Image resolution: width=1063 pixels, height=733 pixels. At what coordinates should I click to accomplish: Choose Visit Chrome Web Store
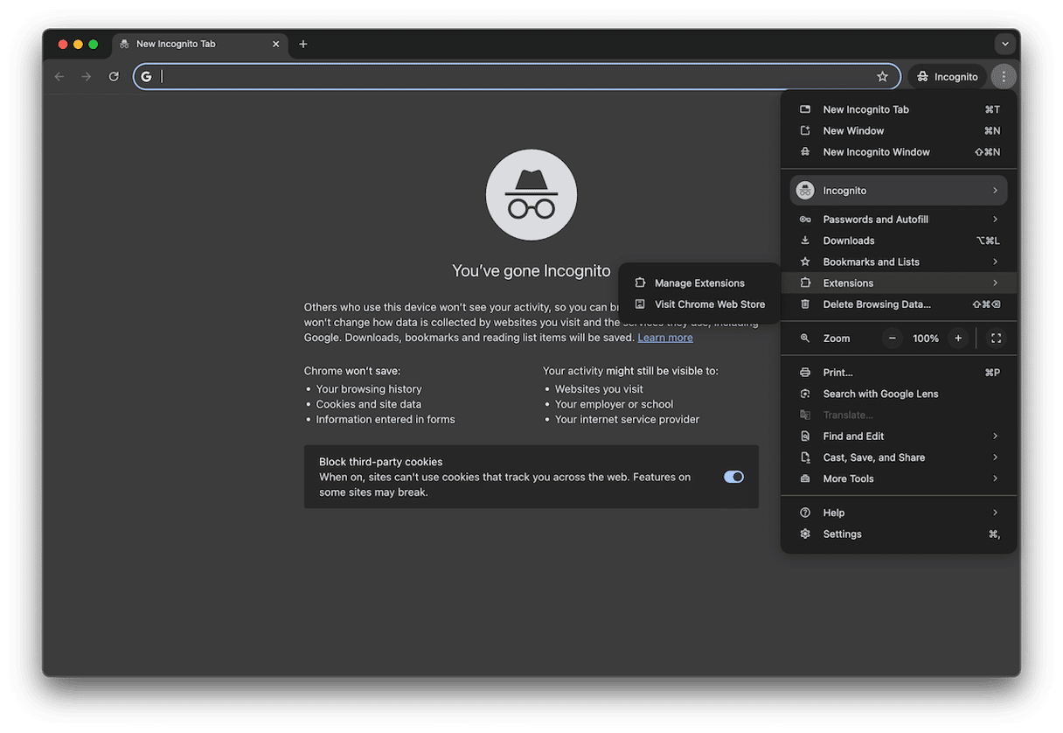[x=709, y=304]
